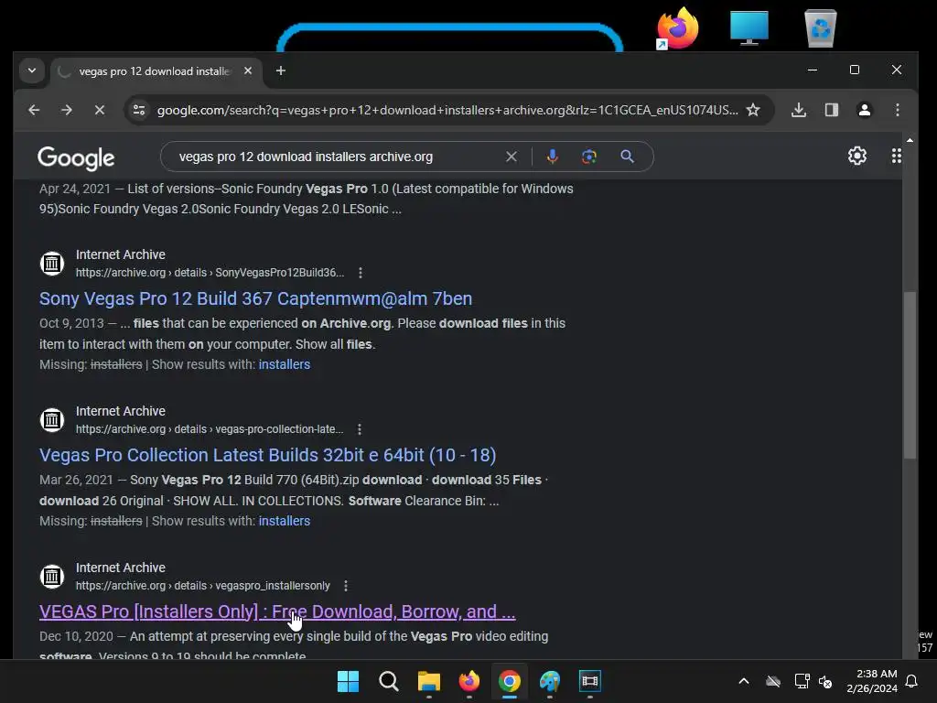Select Recycle Bin desktop icon
This screenshot has height=703, width=937.
821,28
